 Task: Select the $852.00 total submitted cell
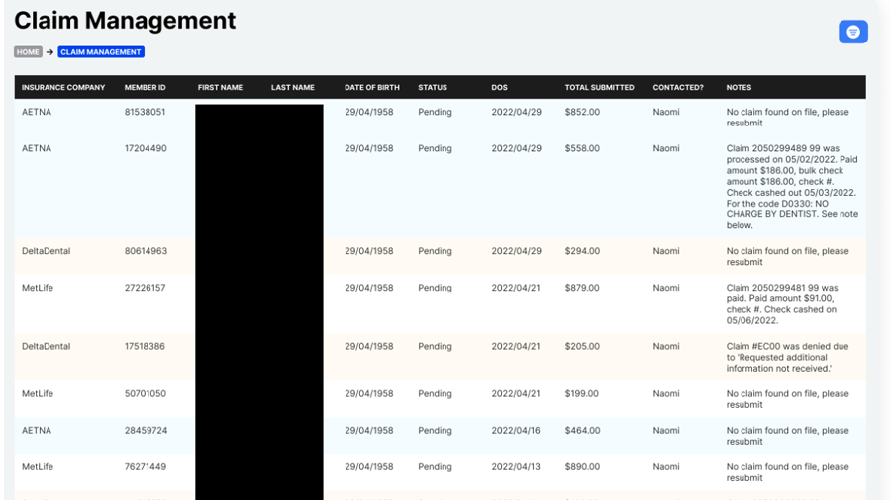[x=582, y=113]
